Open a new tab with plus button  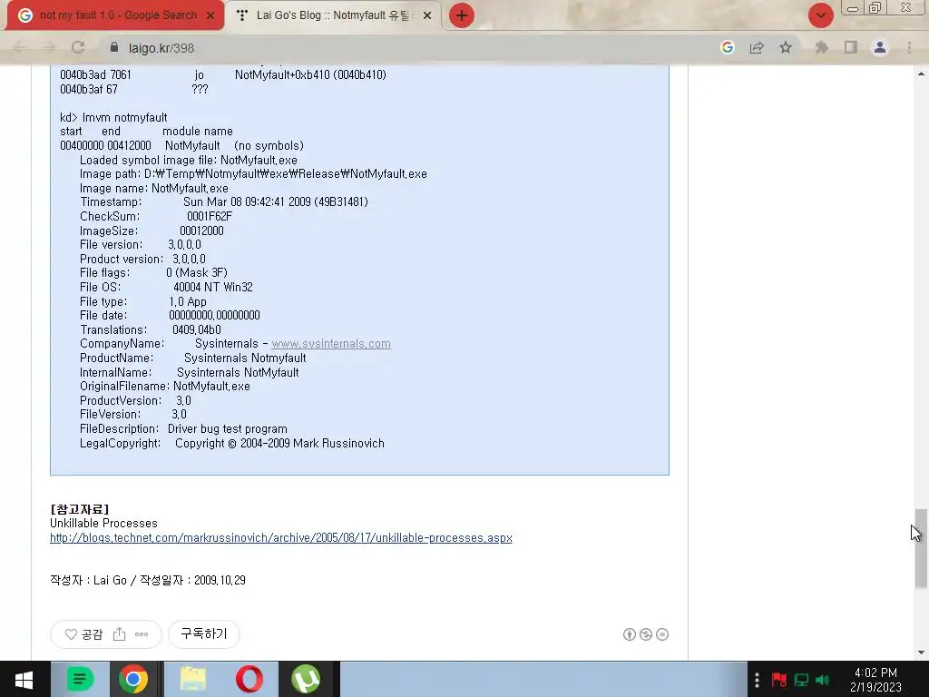[x=462, y=15]
